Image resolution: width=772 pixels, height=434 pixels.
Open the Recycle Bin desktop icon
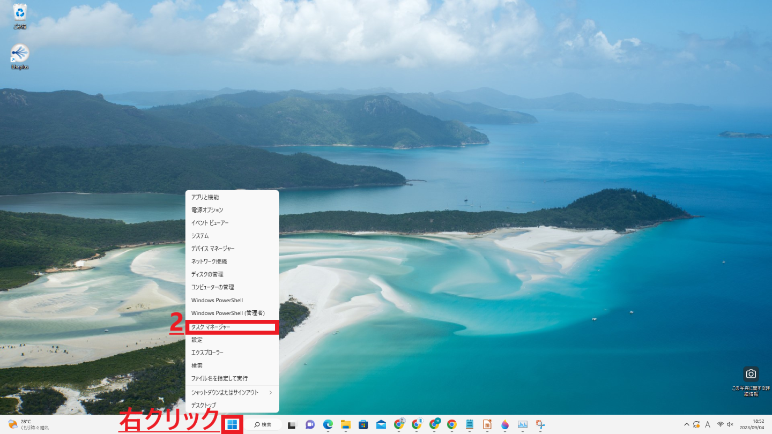pyautogui.click(x=20, y=15)
